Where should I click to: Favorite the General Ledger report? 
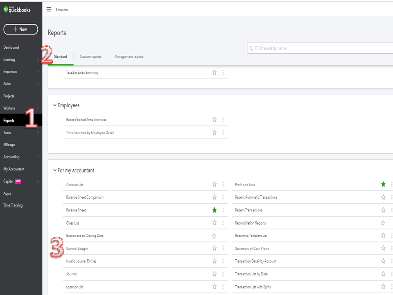[215, 248]
